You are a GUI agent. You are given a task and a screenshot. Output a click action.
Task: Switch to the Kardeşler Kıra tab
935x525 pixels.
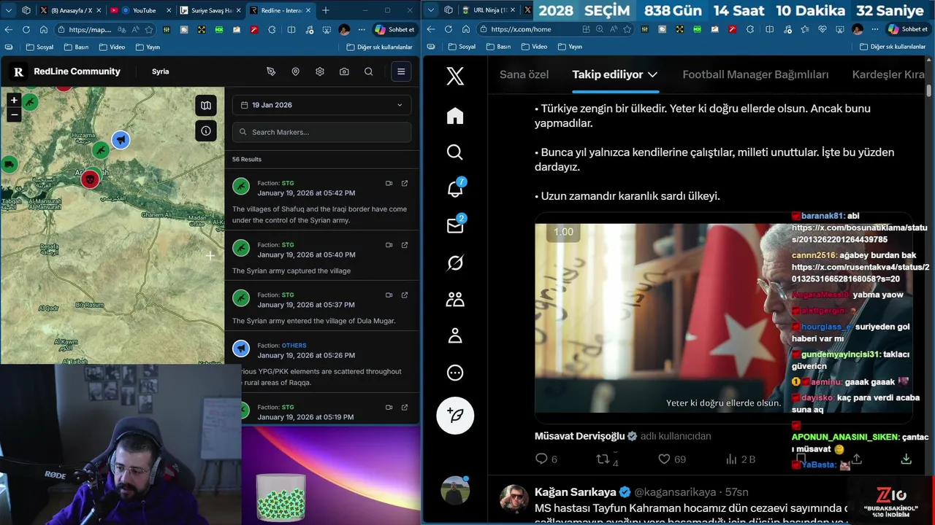pos(888,74)
